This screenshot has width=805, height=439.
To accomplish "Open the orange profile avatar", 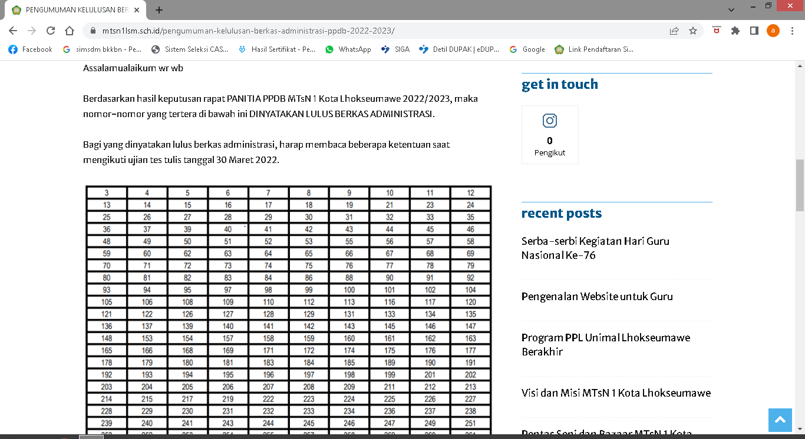I will click(x=773, y=31).
